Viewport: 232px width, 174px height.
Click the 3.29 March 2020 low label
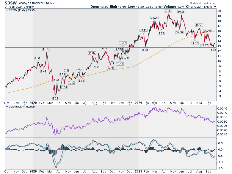tap(55, 98)
